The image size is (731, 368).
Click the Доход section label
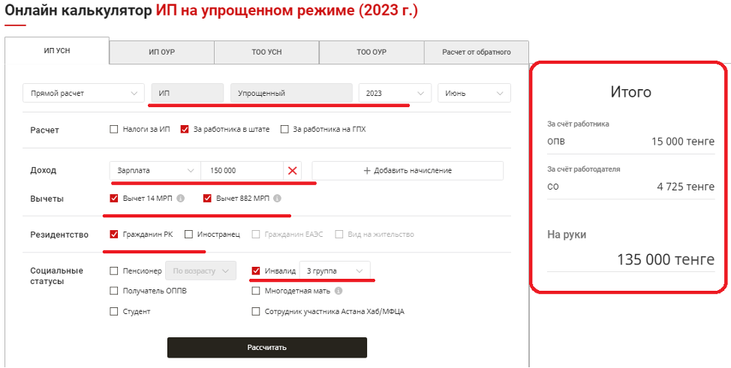[x=43, y=170]
